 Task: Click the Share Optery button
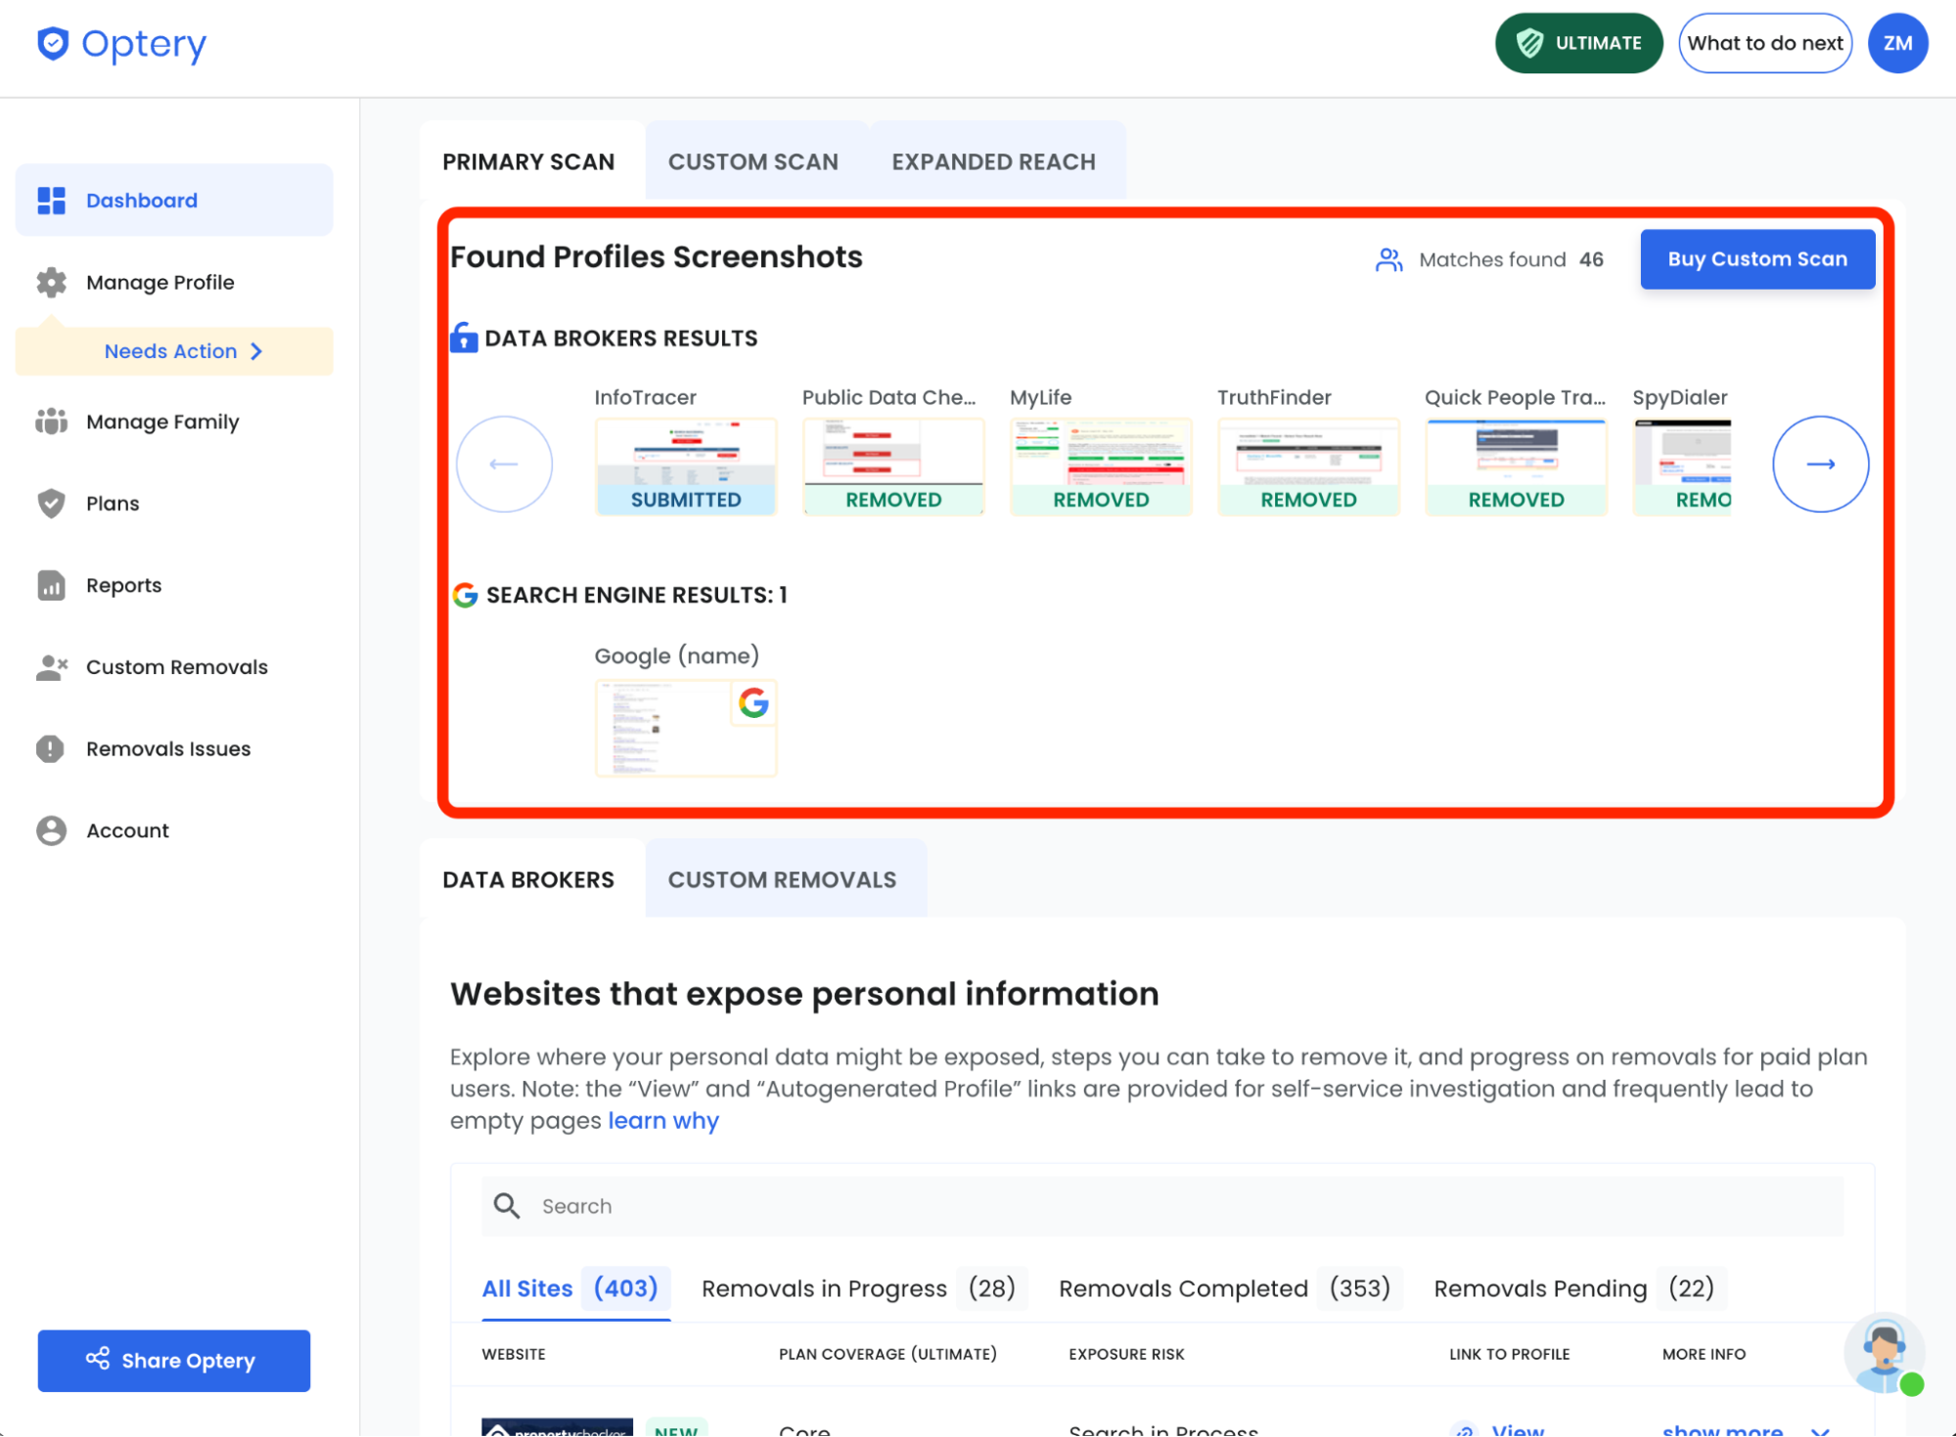click(174, 1361)
